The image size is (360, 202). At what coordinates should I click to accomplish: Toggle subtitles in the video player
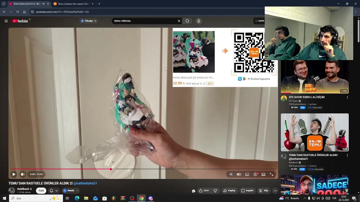tap(247, 174)
